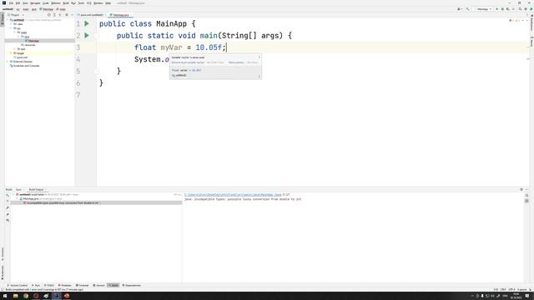
Task: Run the MainApp class from the line 1 gutter icon
Action: [x=87, y=23]
